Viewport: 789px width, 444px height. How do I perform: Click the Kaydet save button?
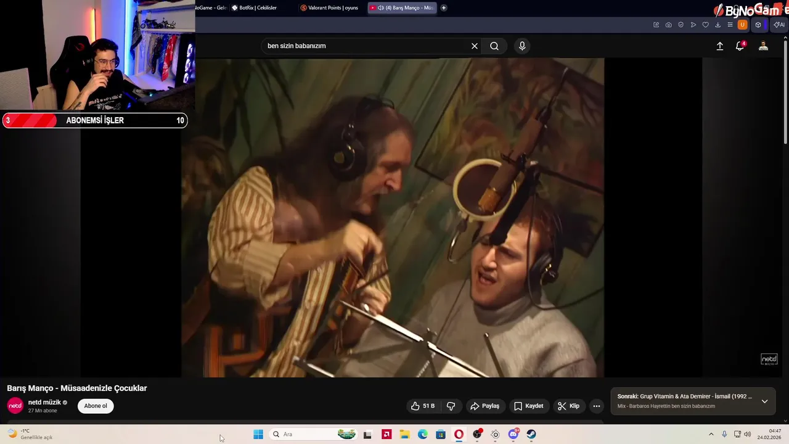[528, 406]
